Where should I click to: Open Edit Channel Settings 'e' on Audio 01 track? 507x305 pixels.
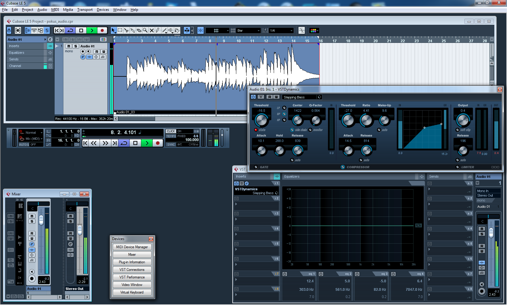click(83, 57)
